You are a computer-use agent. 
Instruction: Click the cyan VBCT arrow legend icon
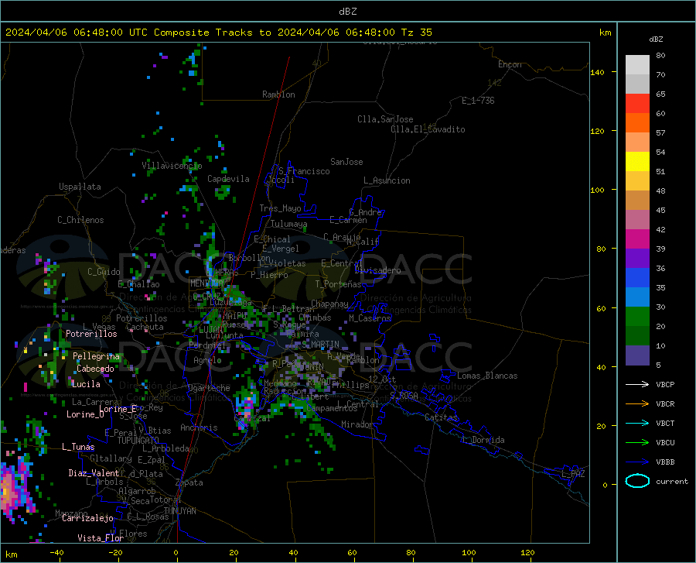click(x=637, y=423)
